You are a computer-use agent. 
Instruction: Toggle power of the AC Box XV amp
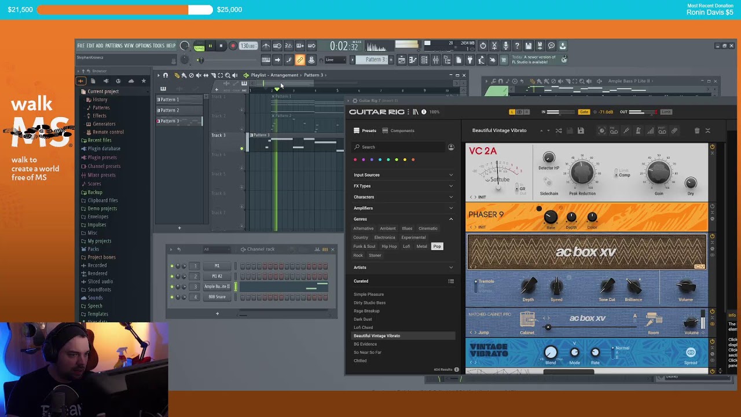point(712,236)
